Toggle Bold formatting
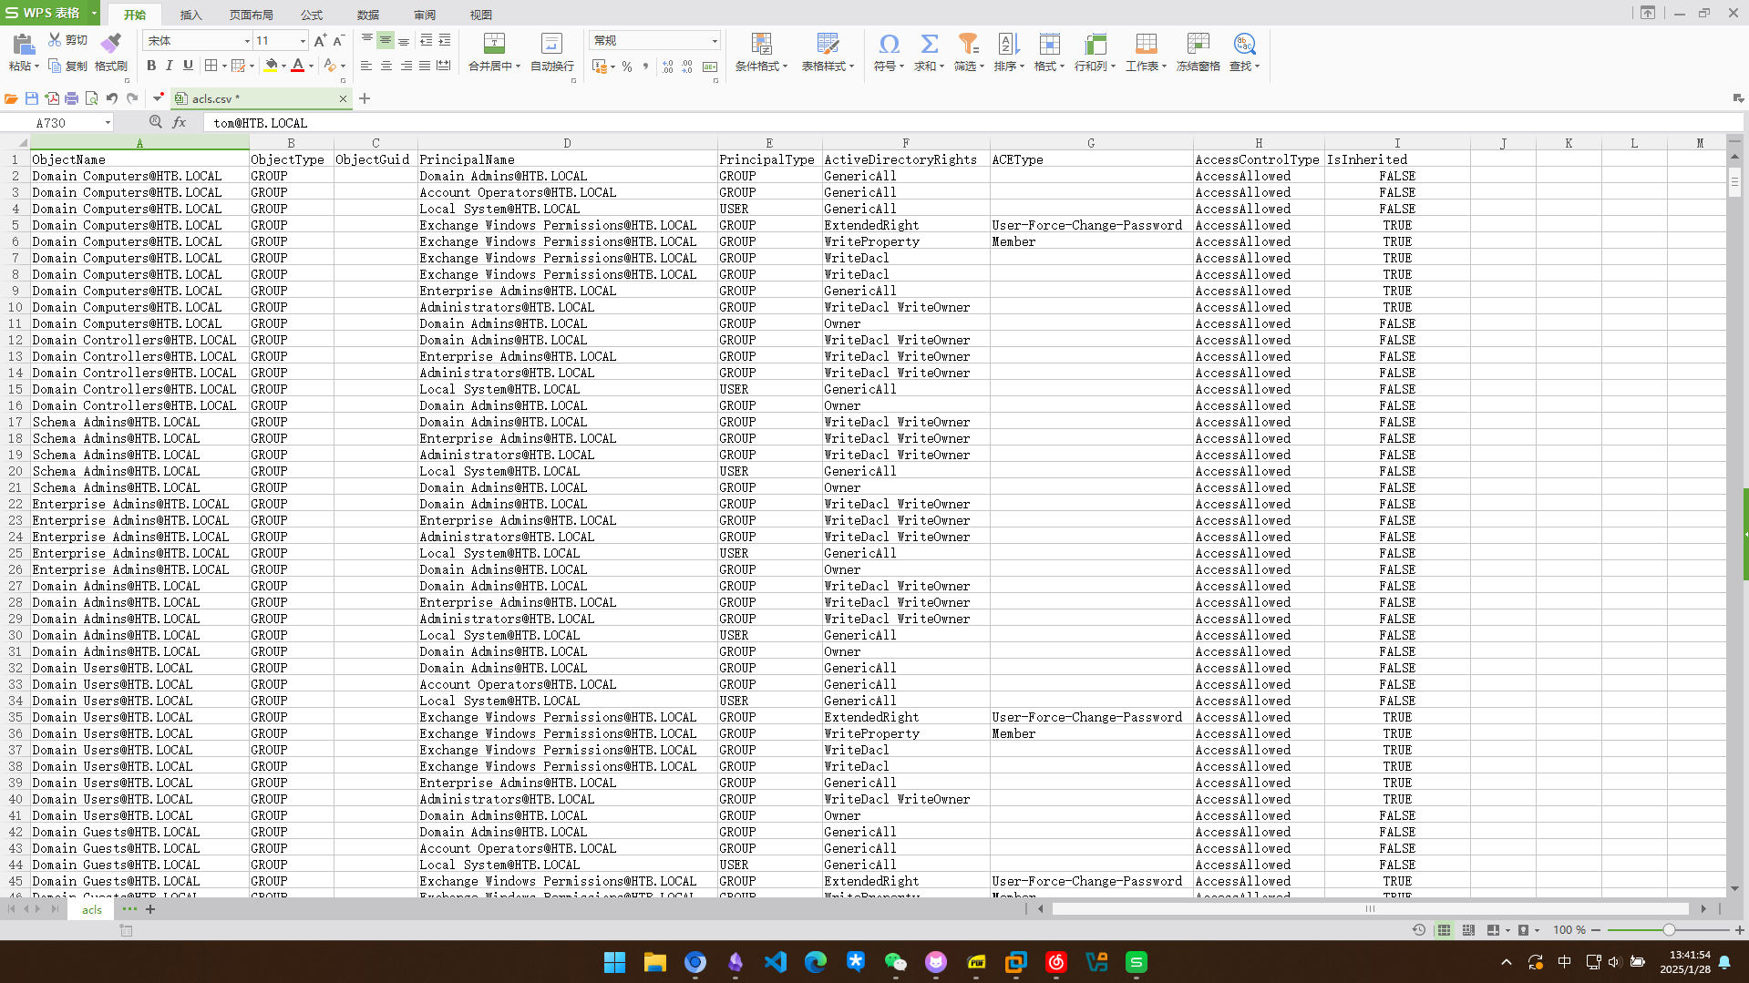1749x983 pixels. [x=151, y=66]
